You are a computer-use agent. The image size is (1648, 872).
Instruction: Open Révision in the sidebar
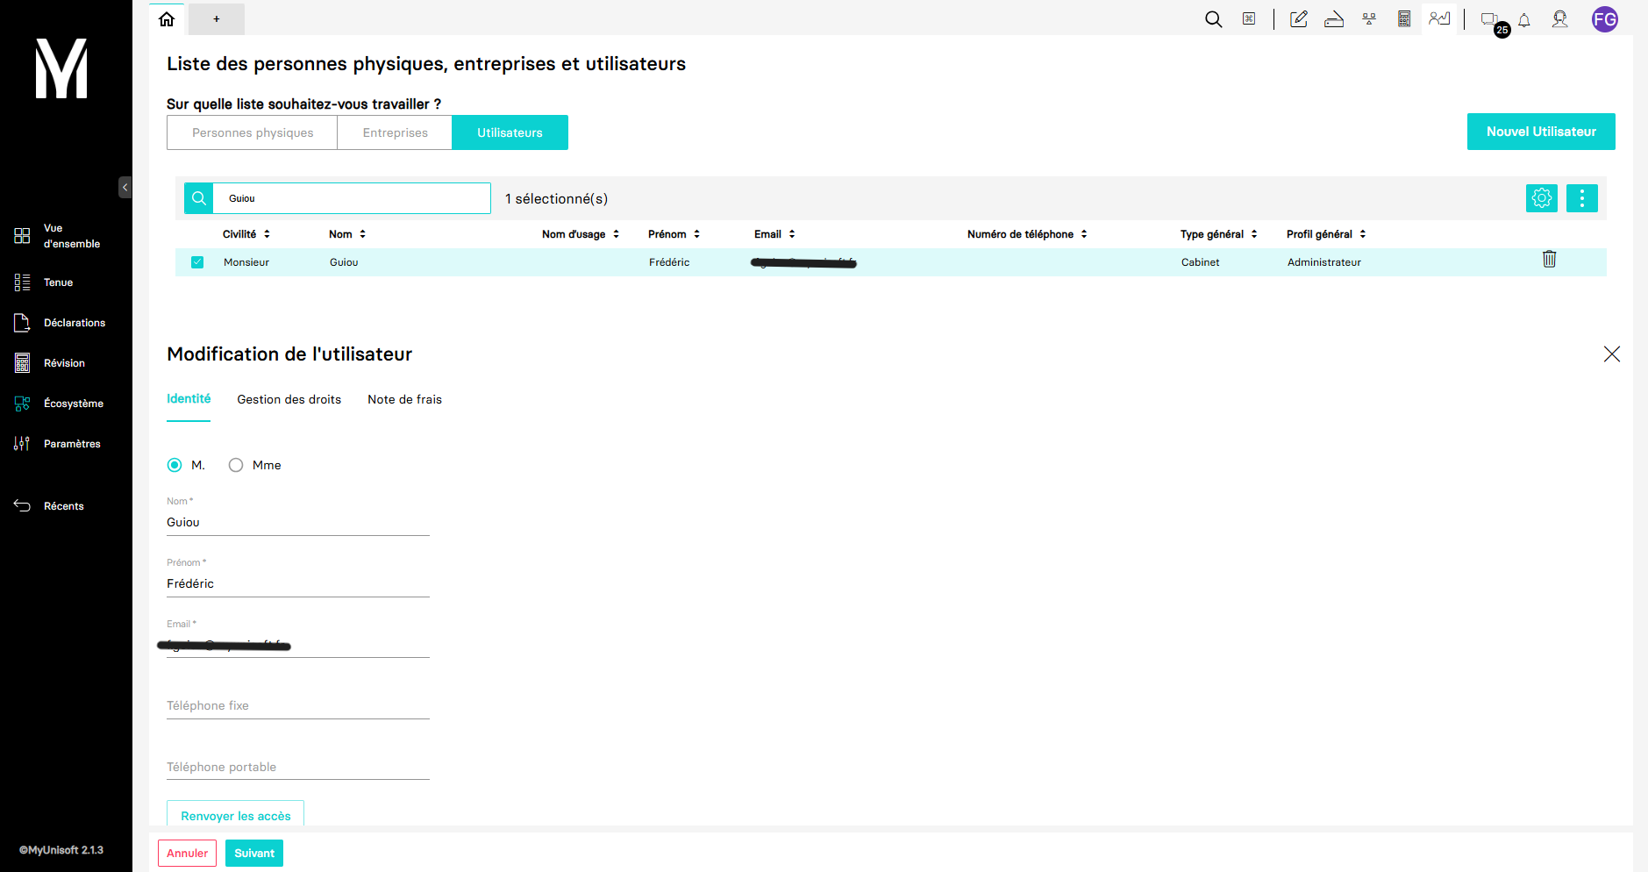[50, 363]
